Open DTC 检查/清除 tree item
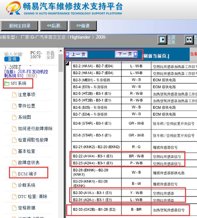 coord(33,196)
